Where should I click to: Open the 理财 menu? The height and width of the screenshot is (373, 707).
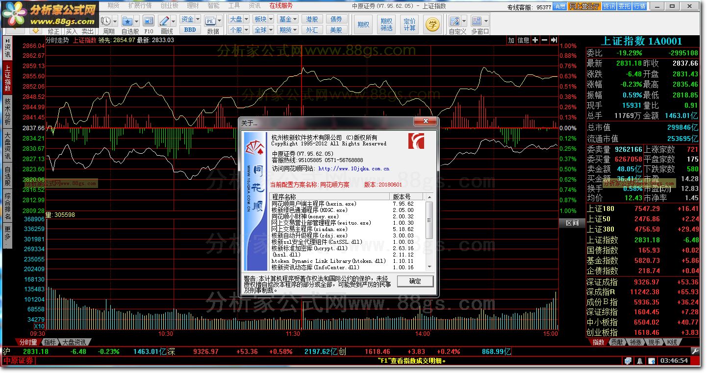coord(193,5)
